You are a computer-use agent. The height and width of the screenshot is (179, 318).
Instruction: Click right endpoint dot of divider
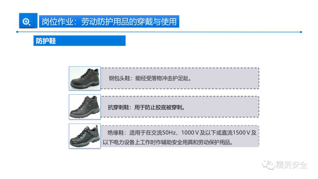pos(301,32)
